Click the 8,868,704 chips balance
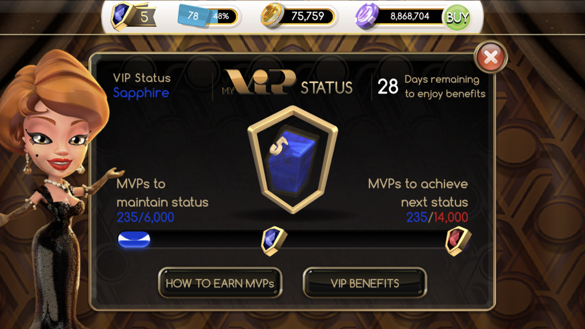The height and width of the screenshot is (329, 585). click(x=410, y=16)
